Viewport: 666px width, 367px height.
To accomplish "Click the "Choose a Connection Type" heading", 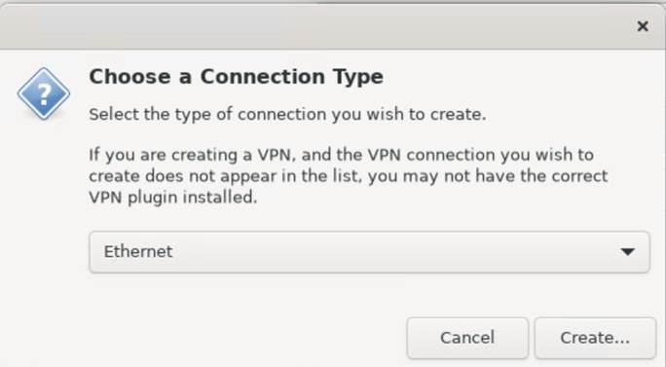I will click(x=237, y=77).
